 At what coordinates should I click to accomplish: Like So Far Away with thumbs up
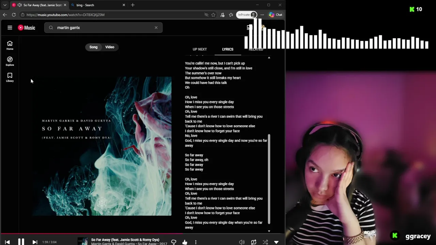(x=185, y=242)
